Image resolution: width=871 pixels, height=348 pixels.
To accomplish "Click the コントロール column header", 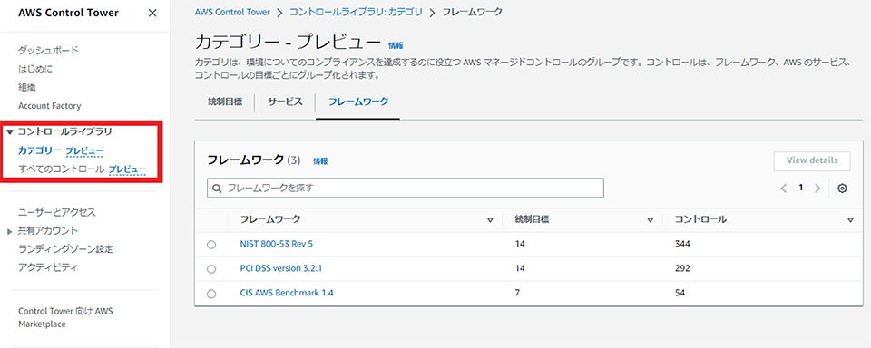I will tap(700, 219).
